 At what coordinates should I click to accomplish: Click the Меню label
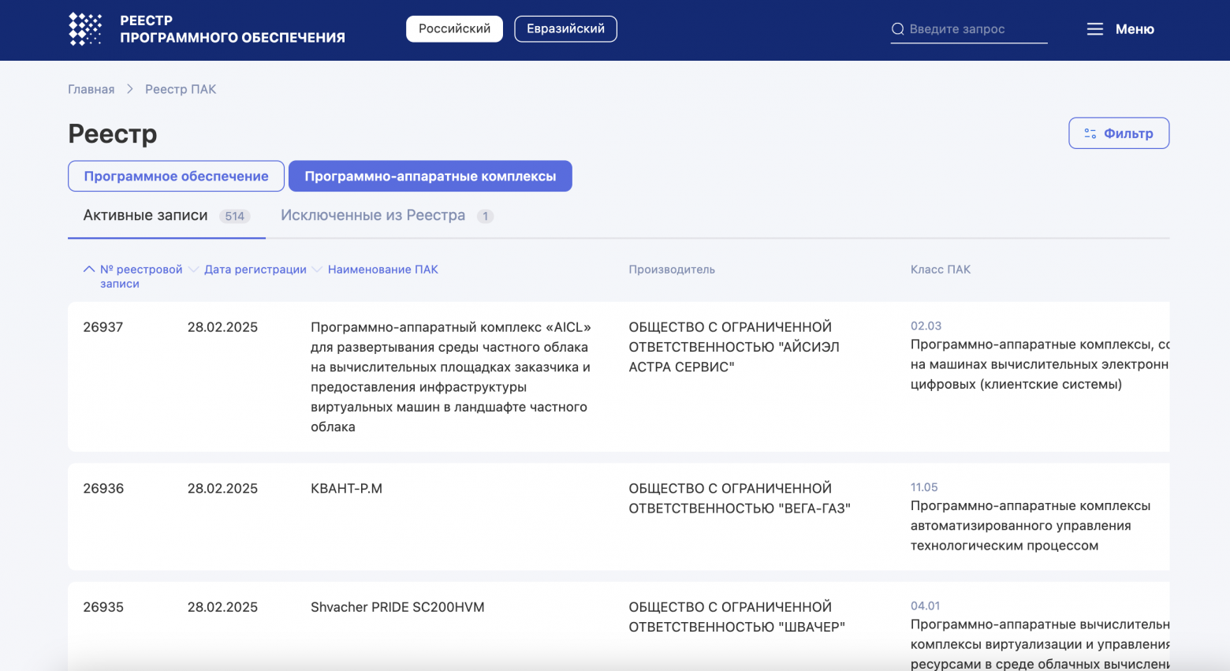(1135, 29)
